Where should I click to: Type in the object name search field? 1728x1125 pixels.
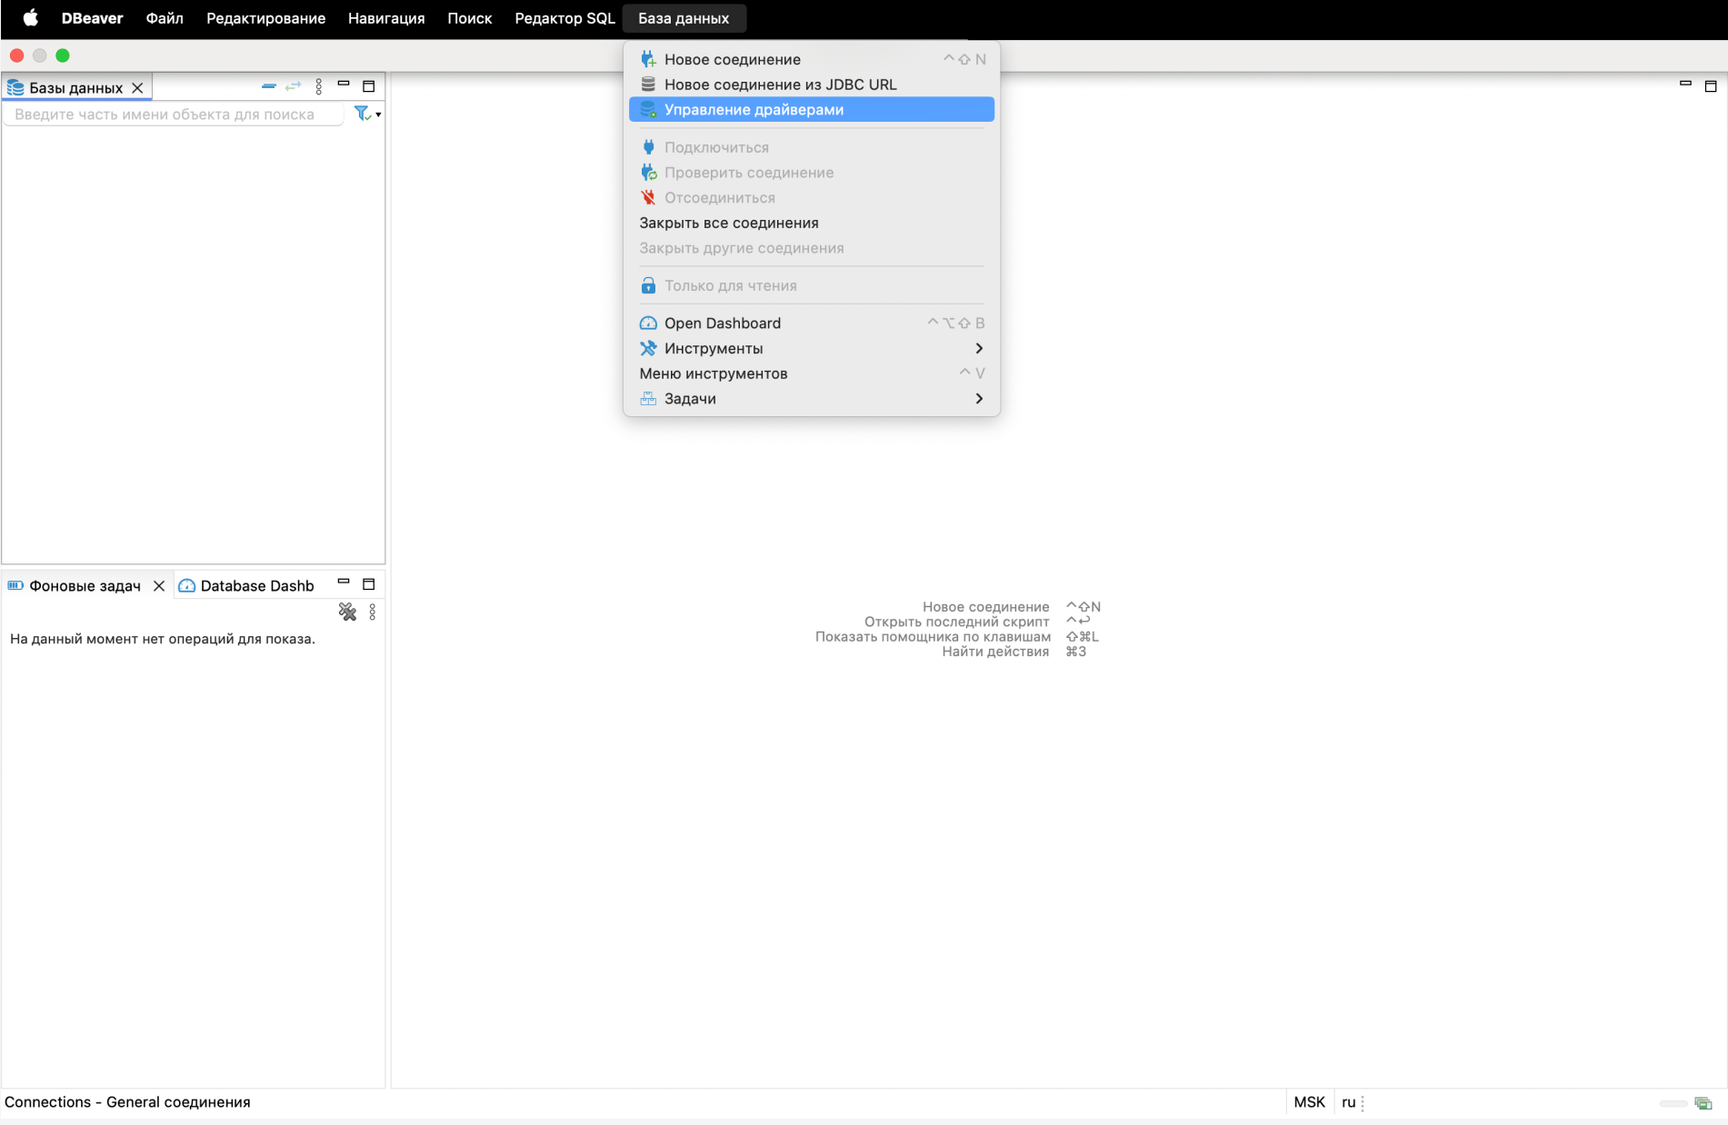tap(173, 114)
